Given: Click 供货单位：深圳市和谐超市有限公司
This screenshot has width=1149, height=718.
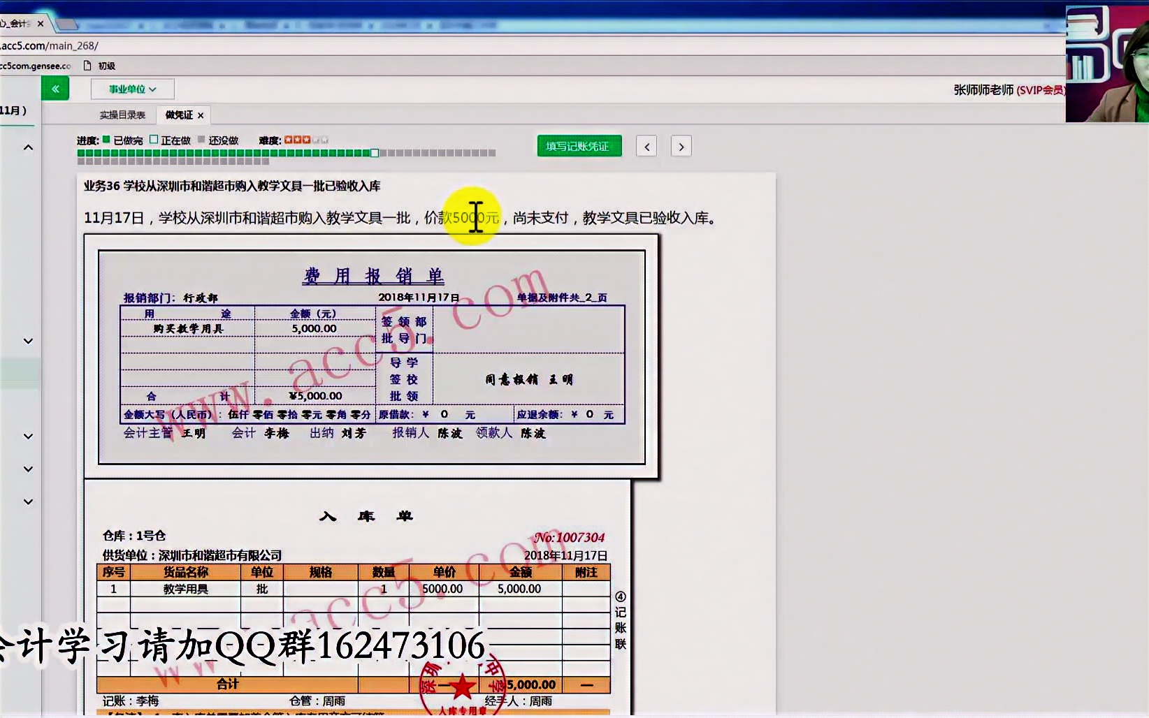Looking at the screenshot, I should pyautogui.click(x=192, y=555).
